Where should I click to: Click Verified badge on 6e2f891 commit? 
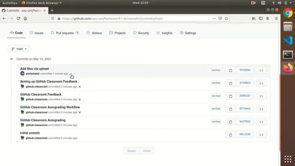coord(216,122)
